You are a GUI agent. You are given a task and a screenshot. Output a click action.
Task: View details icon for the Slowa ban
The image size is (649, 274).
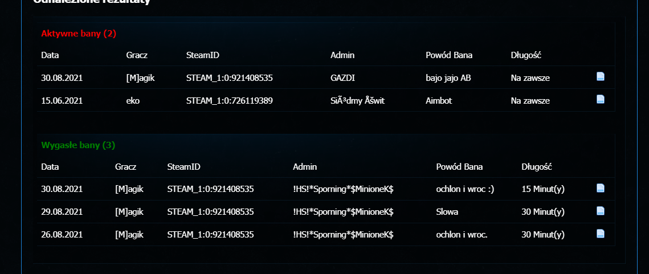[x=600, y=211]
